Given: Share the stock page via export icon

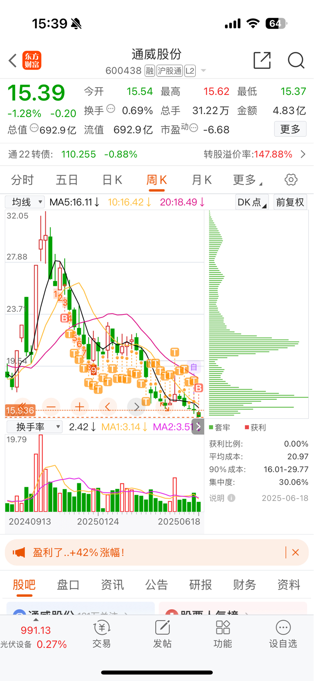Looking at the screenshot, I should 262,61.
